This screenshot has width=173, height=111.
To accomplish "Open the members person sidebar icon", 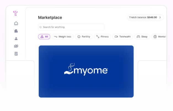I will coord(16,39).
